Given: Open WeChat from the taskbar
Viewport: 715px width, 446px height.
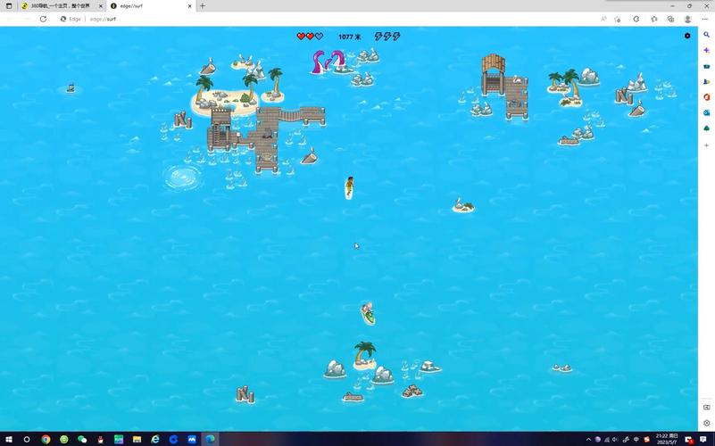Looking at the screenshot, I should [82, 439].
